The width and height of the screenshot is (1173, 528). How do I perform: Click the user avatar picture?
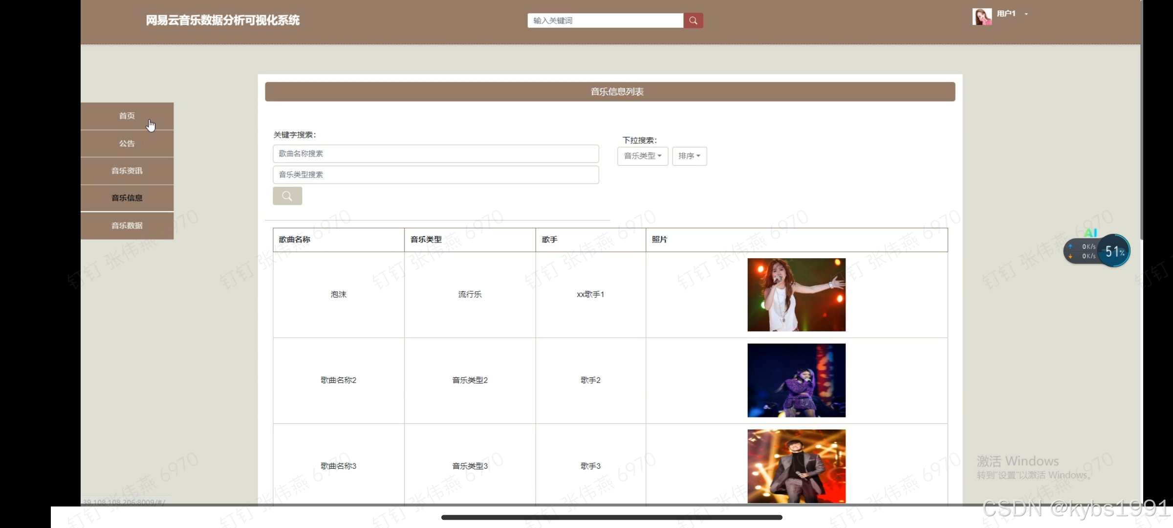click(x=981, y=16)
